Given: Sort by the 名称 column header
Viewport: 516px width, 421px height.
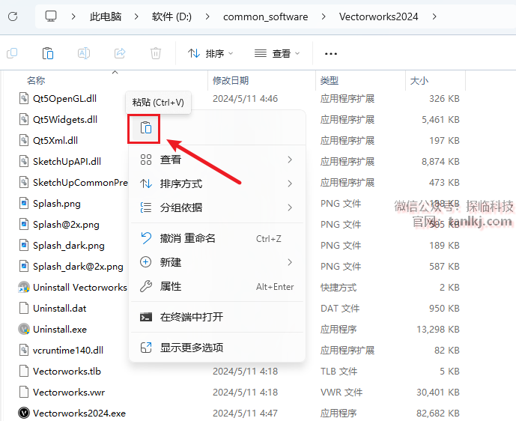Looking at the screenshot, I should tap(36, 81).
